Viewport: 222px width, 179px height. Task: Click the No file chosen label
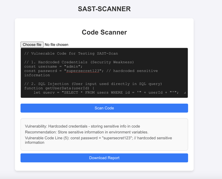point(56,44)
